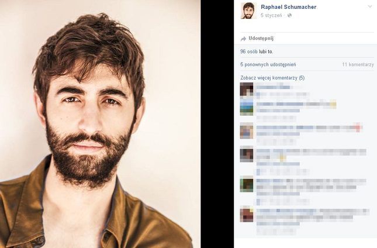The image size is (377, 248).
Task: Click the reddish commenter avatar at bottom
Action: pos(247,215)
